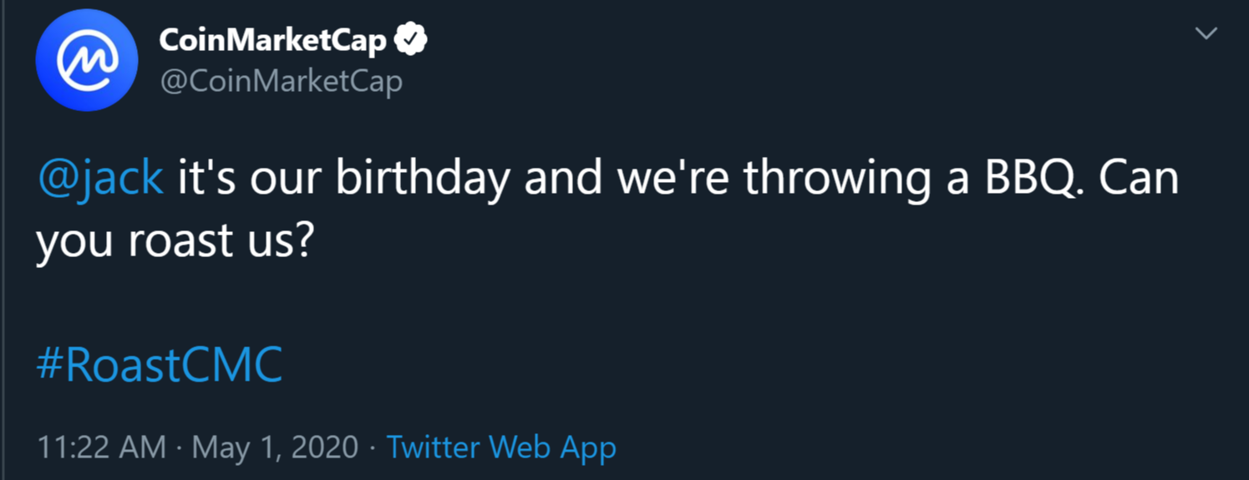The height and width of the screenshot is (480, 1249).
Task: Click the word "birthday" in the tweet
Action: coord(426,178)
